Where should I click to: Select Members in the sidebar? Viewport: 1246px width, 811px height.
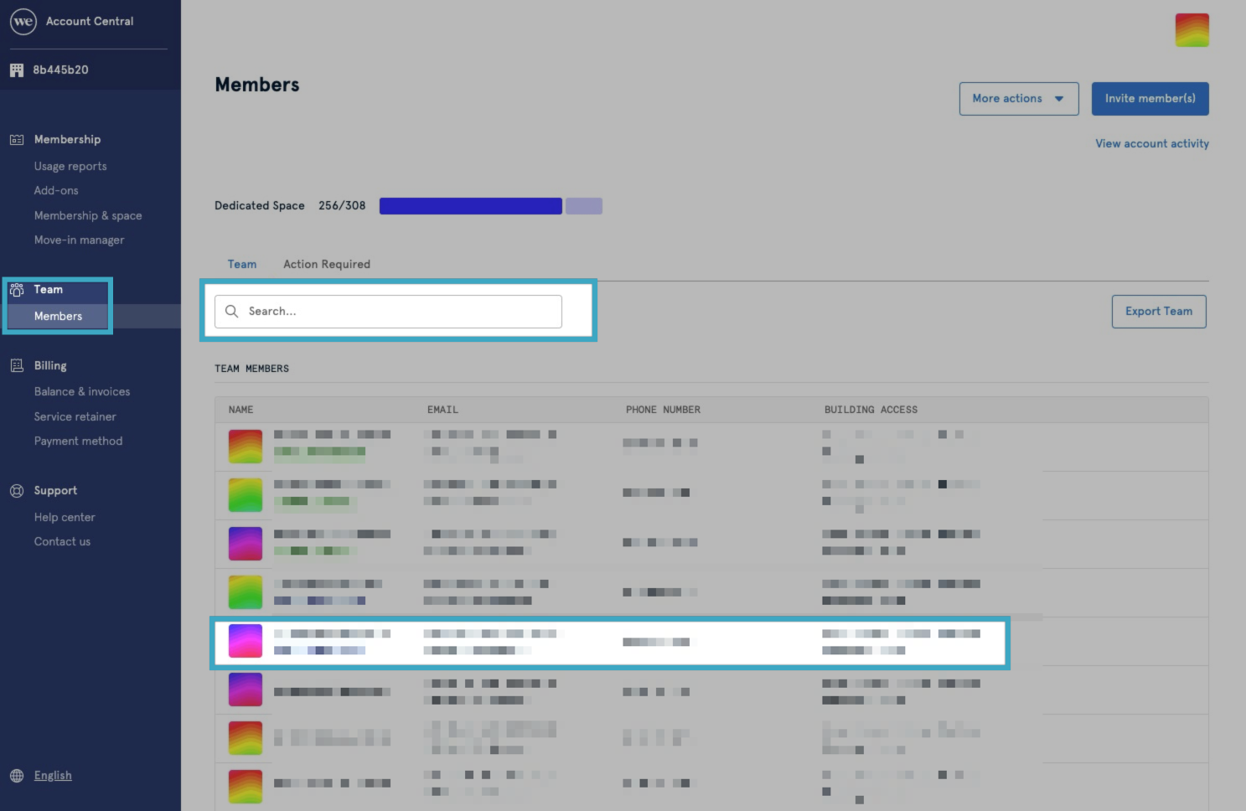[58, 317]
